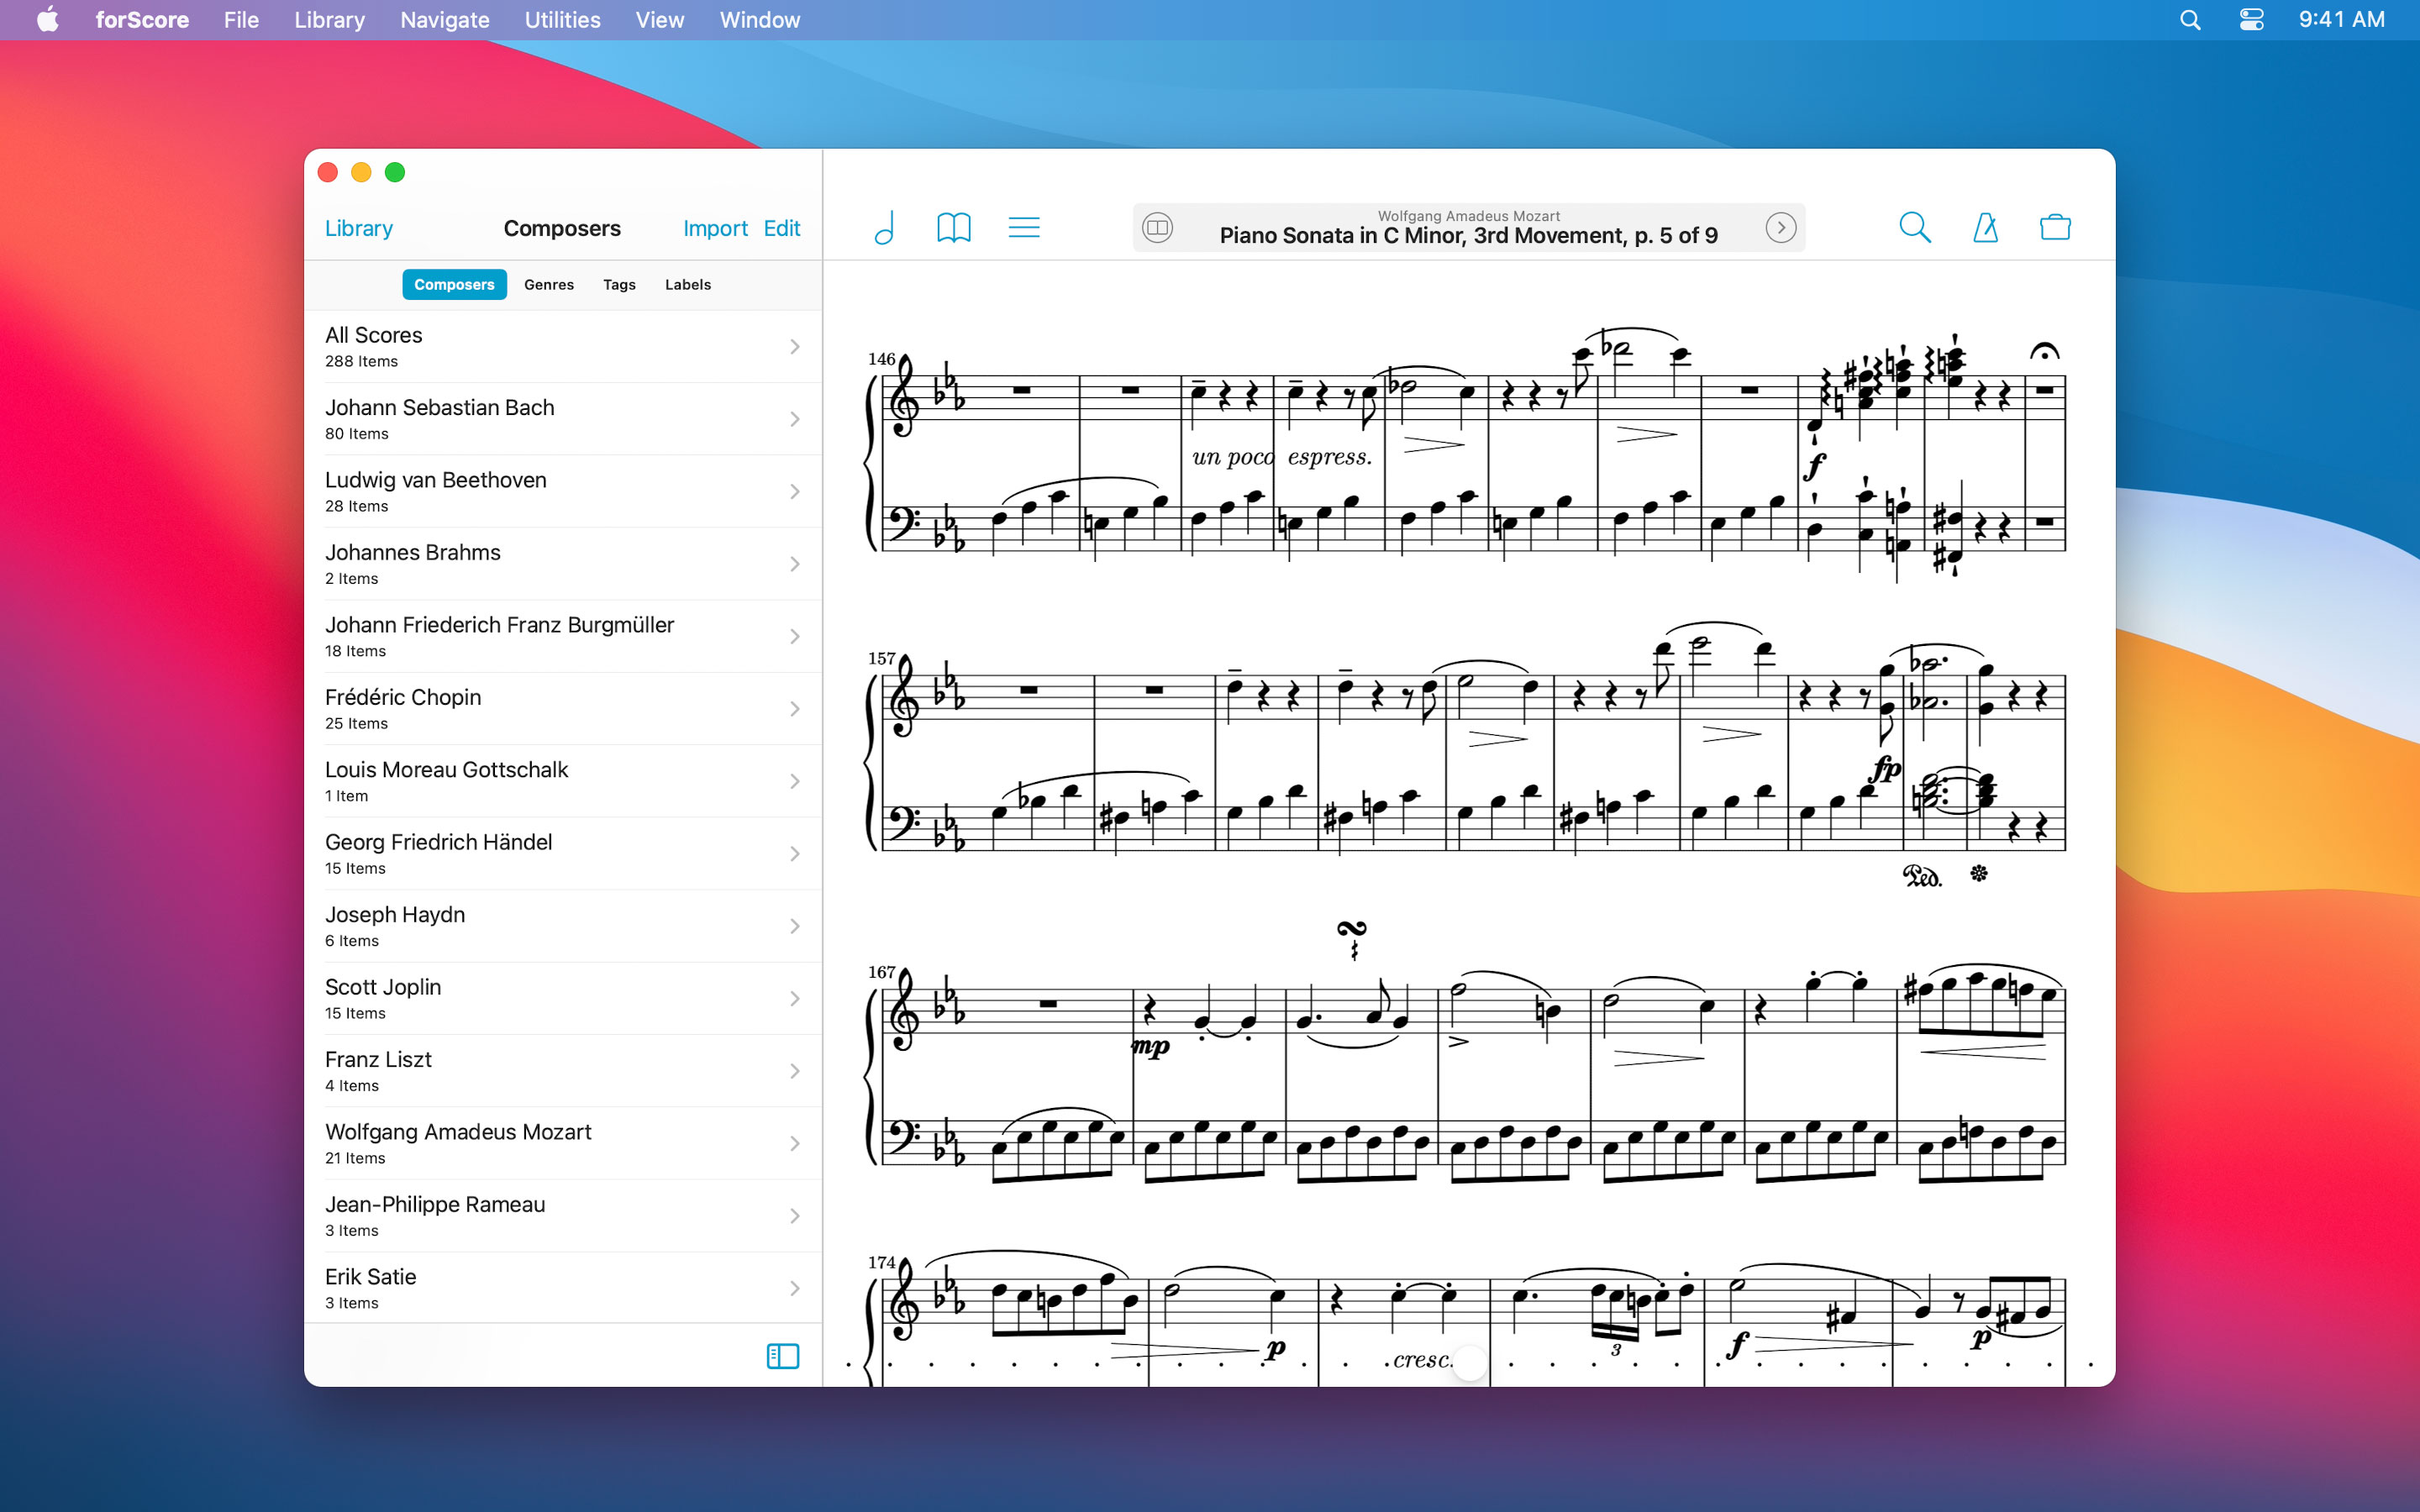Viewport: 2420px width, 1512px height.
Task: Open the forScore app menu
Action: click(142, 20)
